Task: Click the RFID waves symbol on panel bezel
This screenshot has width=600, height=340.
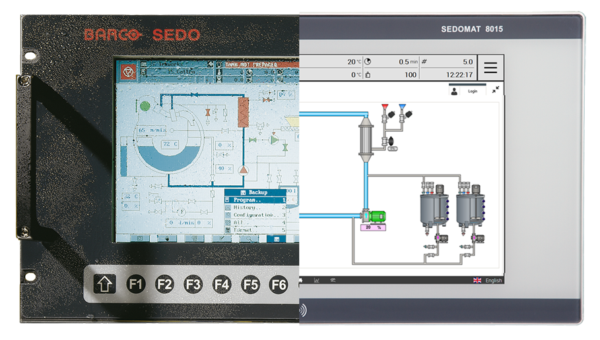Action: pyautogui.click(x=303, y=310)
